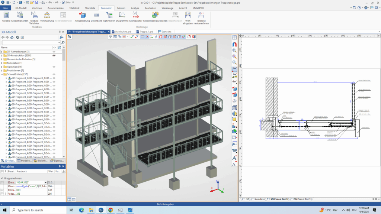Viewport: 381px width, 214px height.
Task: Open the $Datum expression dropdown arrow
Action: pos(46,182)
